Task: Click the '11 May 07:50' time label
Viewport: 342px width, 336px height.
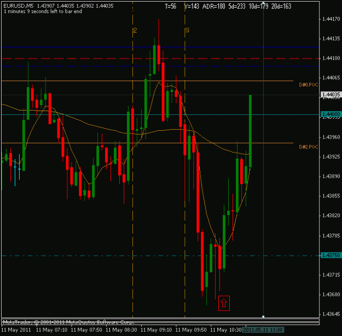Action: coord(86,329)
